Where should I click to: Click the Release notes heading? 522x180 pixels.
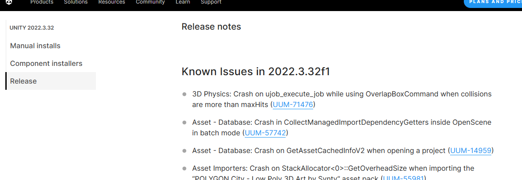coord(211,27)
